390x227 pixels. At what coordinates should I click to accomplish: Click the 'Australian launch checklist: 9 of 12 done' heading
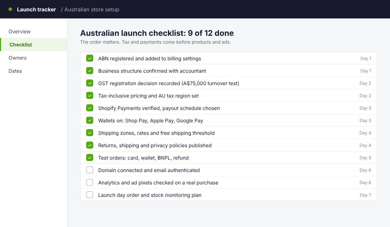157,33
